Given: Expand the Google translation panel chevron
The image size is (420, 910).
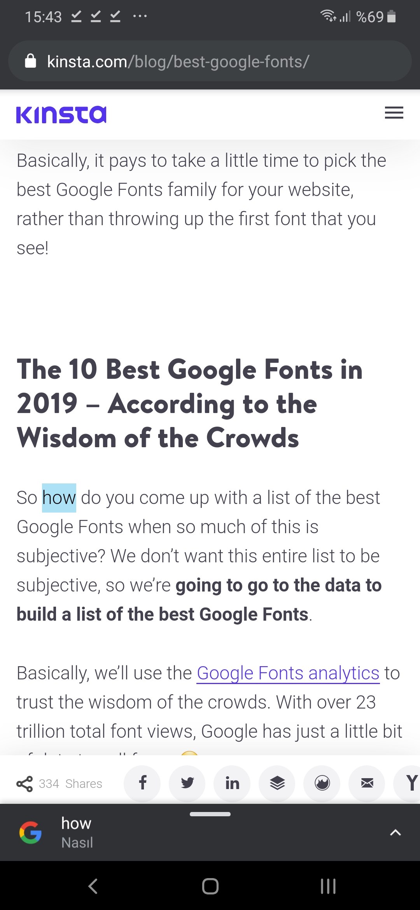Looking at the screenshot, I should [395, 833].
